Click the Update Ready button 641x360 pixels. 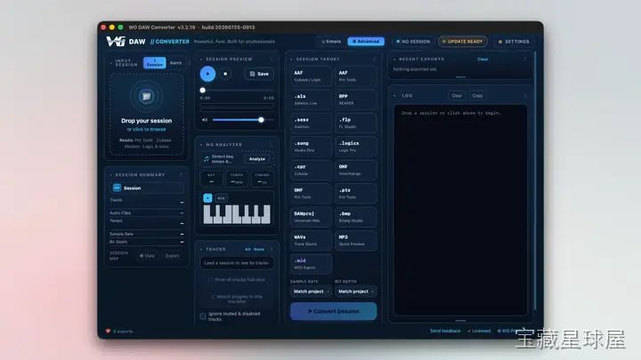pos(463,41)
